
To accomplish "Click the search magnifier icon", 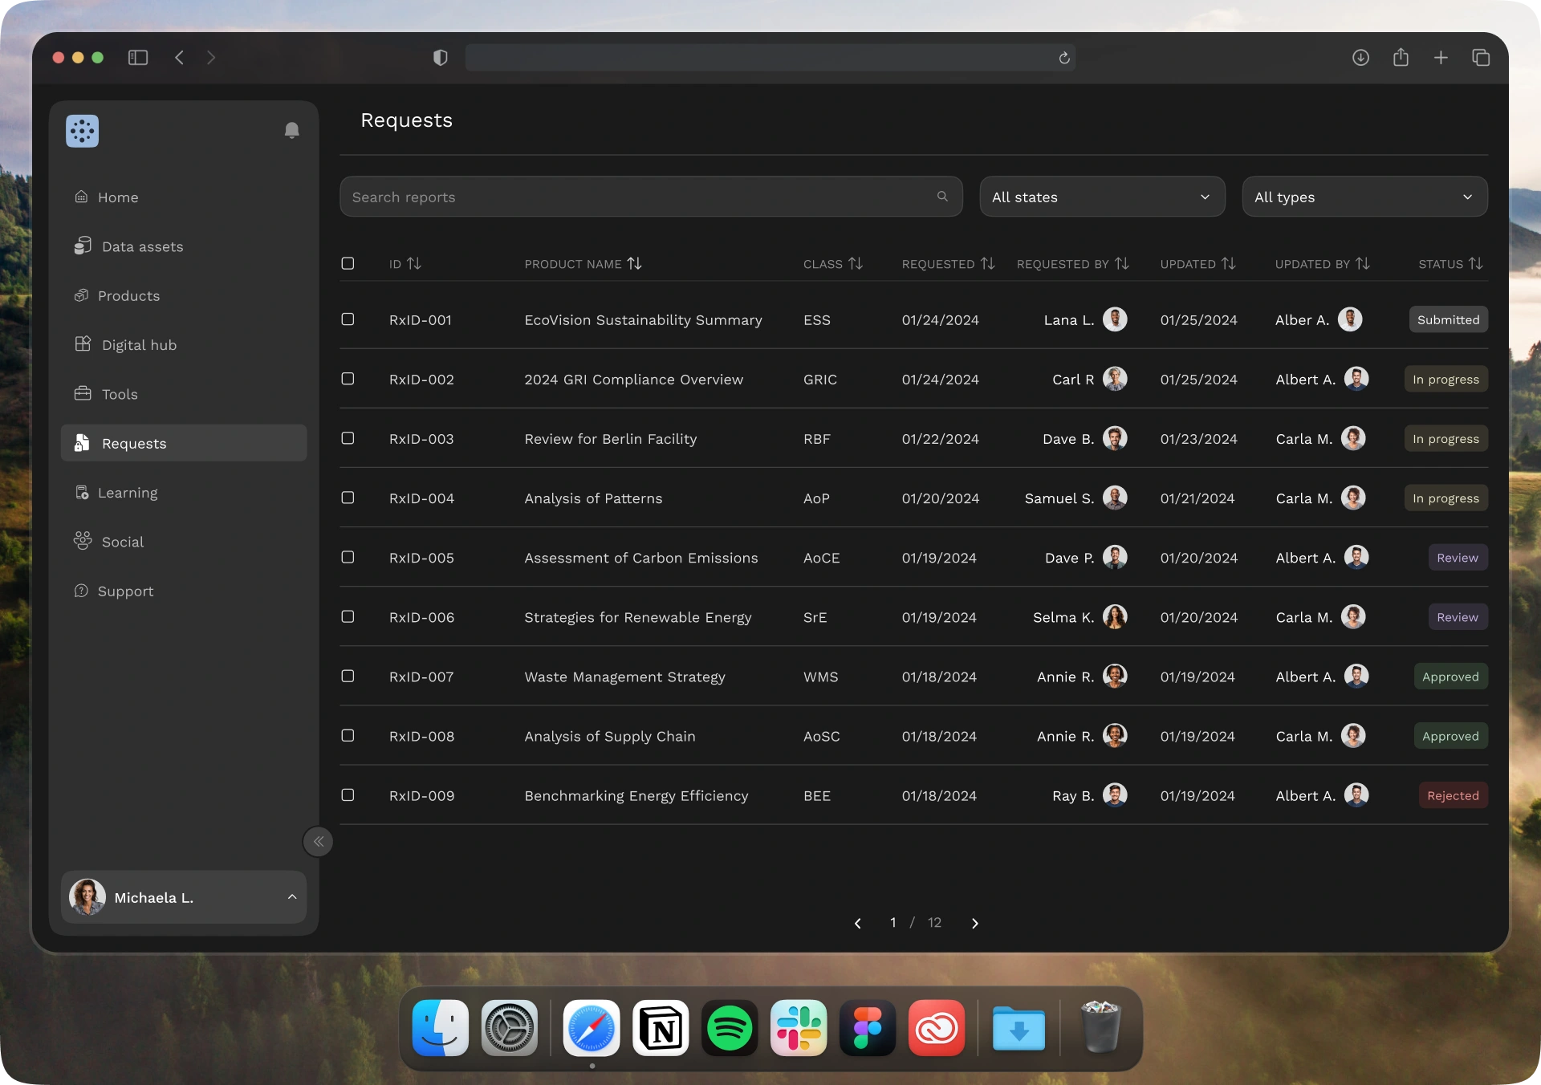I will (x=942, y=197).
